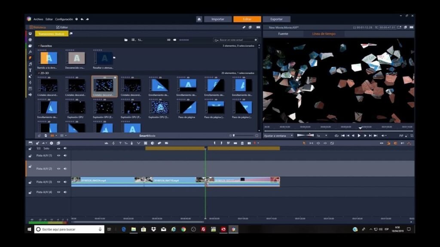Click the orange selection arrow tool
Image resolution: width=440 pixels, height=247 pixels.
pos(304,143)
